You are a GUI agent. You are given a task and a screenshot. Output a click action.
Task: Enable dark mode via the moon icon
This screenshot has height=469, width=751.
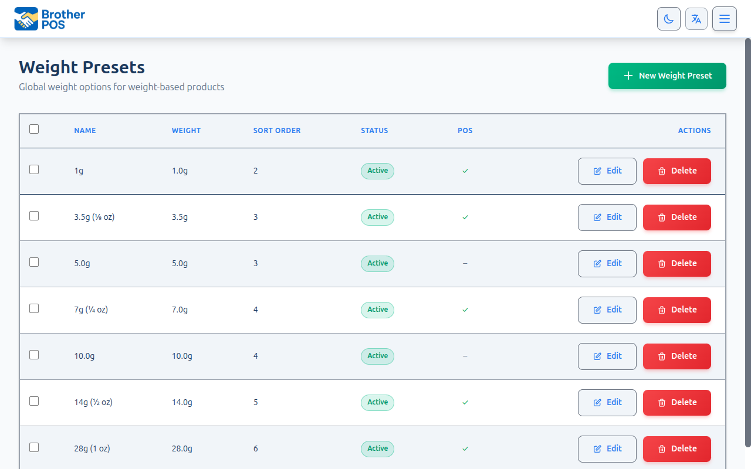pos(668,18)
